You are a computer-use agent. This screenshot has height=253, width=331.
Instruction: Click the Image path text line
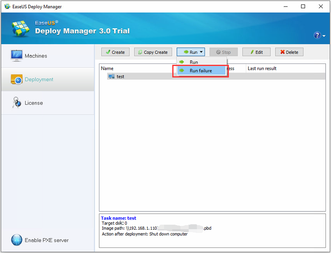156,228
